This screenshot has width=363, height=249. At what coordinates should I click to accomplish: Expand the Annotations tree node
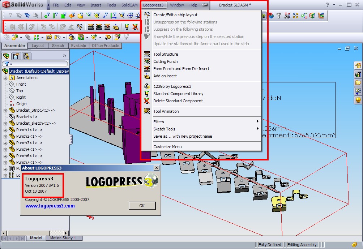(5, 78)
